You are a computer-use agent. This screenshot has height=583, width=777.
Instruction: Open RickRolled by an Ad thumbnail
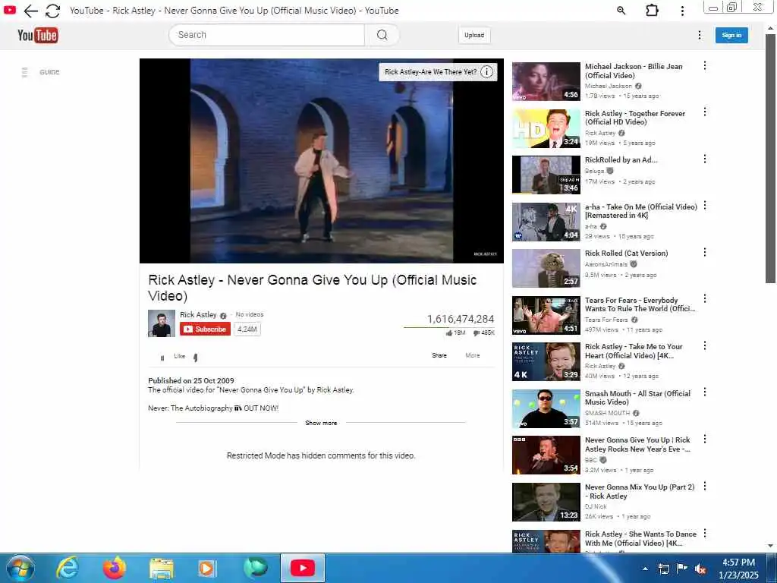(546, 175)
